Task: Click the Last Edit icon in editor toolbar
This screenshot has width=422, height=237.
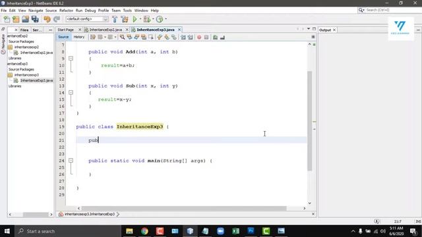Action: (93, 38)
